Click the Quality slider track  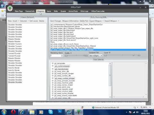pyautogui.click(x=76, y=55)
